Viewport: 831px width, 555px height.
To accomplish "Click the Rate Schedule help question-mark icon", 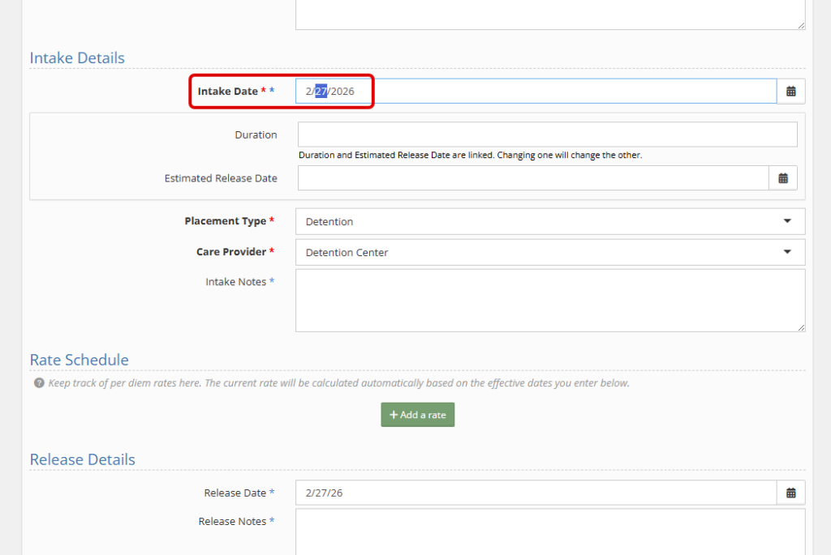I will click(39, 383).
